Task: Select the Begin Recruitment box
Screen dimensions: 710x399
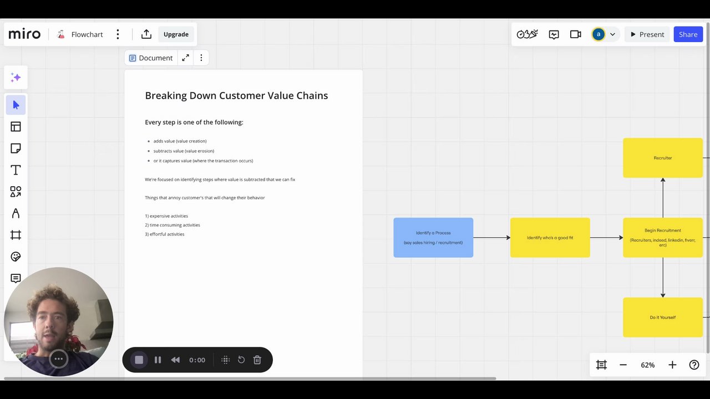Action: [663, 238]
